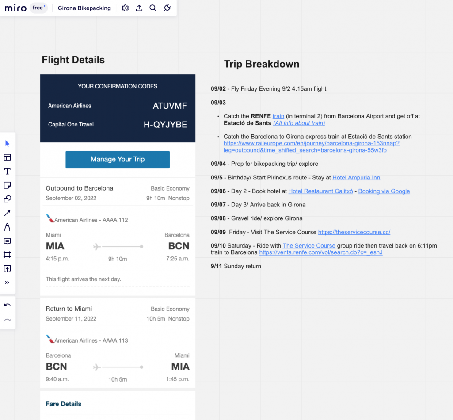Screen dimensions: 453x420
Task: Export this board
Action: (x=139, y=8)
